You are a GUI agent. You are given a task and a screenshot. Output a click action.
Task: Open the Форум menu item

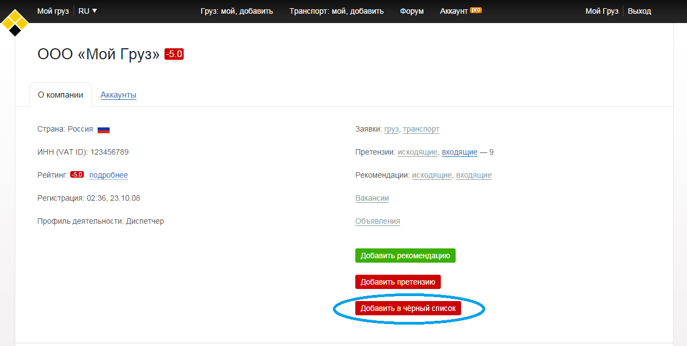tap(412, 11)
